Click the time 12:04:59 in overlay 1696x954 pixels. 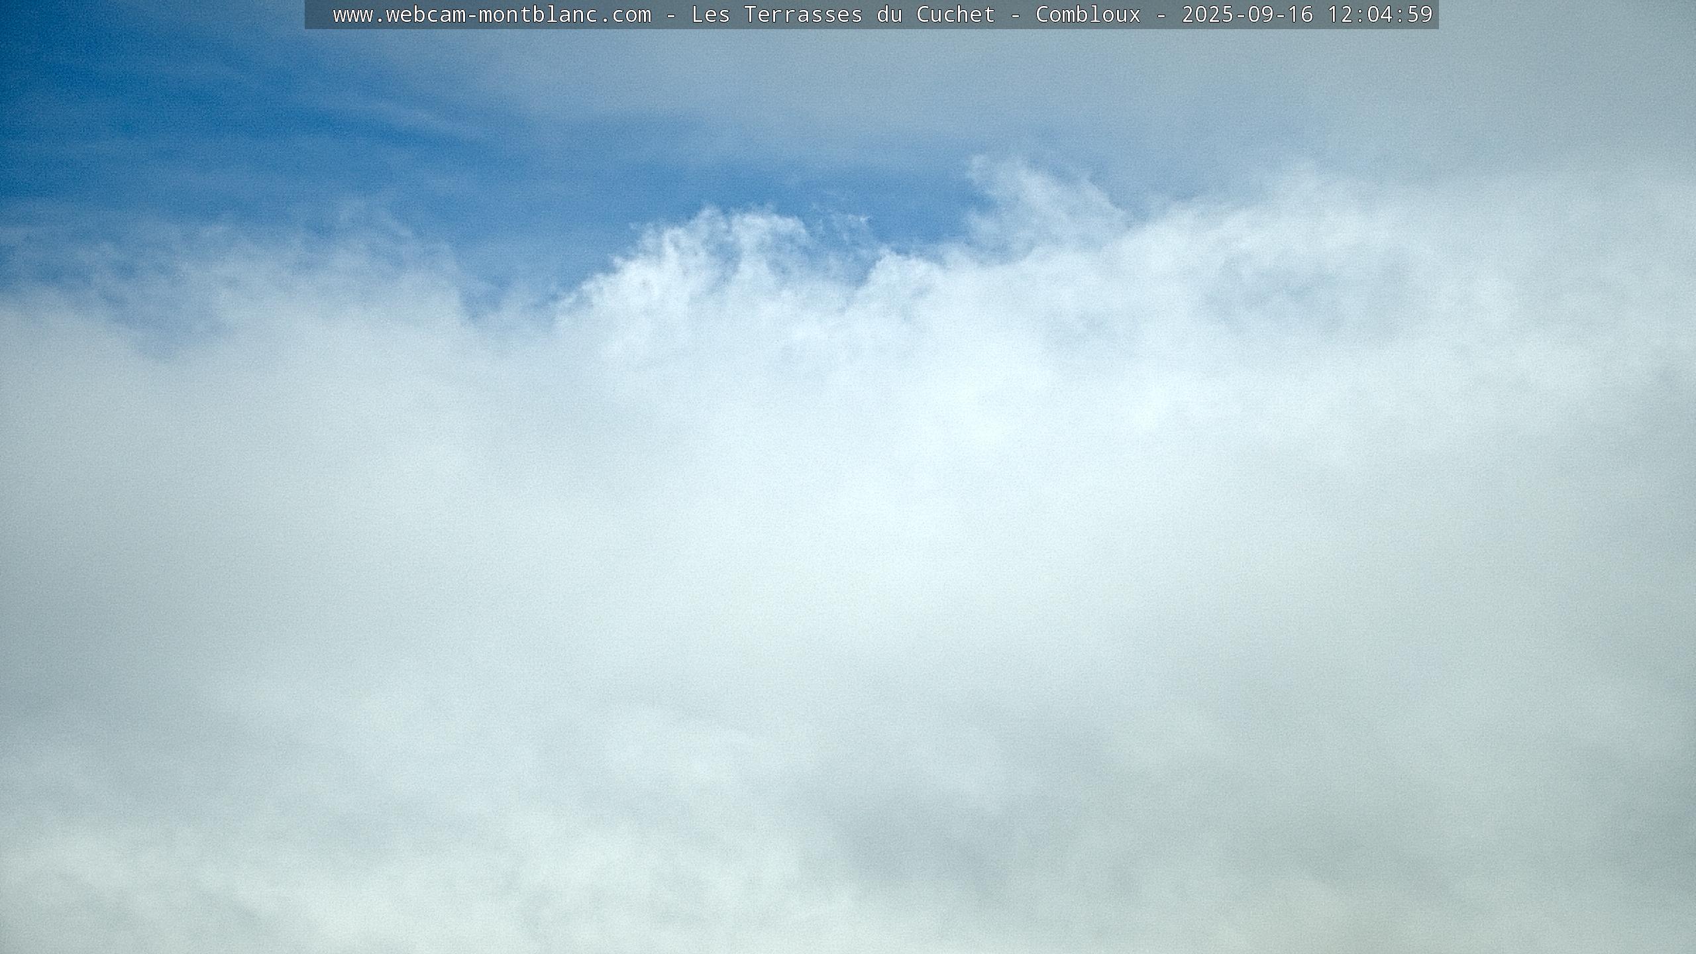point(1380,15)
